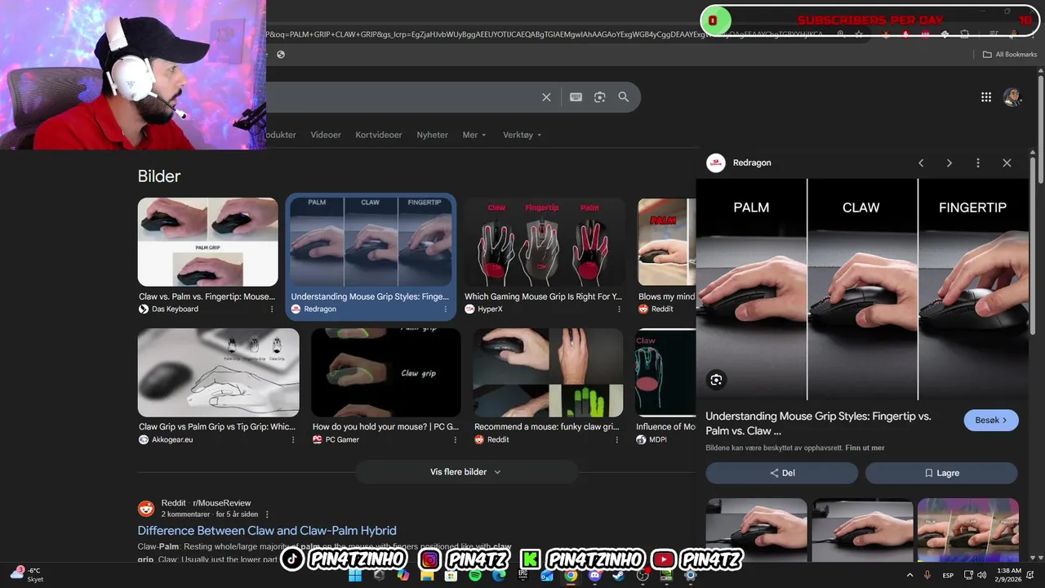Open three-dot menu for PC Gamer result

455,440
